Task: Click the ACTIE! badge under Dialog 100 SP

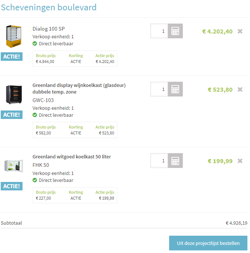Action: coord(12,56)
